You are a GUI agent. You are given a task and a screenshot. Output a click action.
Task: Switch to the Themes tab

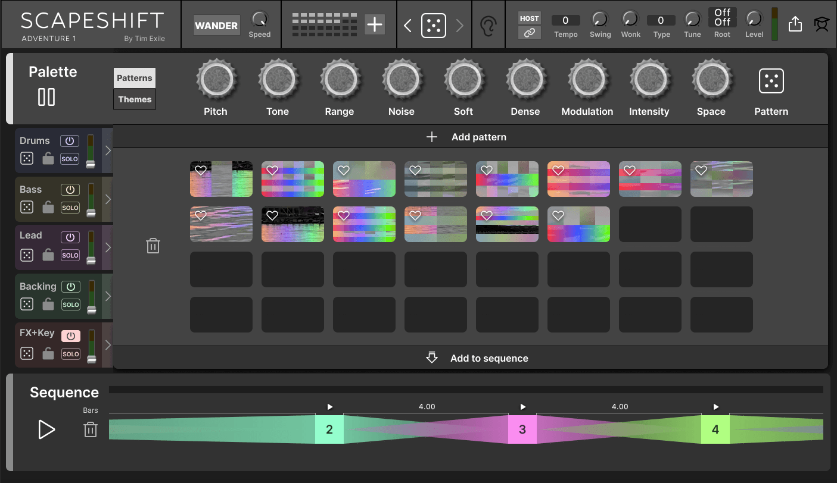pos(135,99)
